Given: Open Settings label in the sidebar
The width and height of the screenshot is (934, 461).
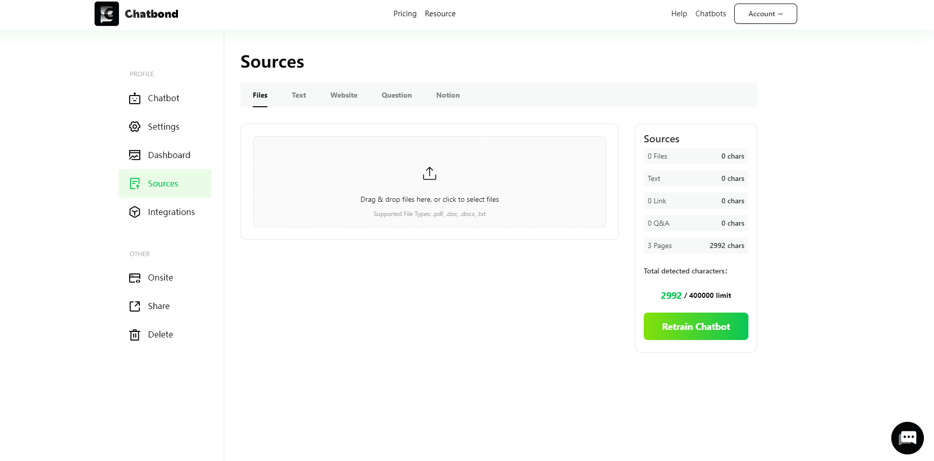Looking at the screenshot, I should coord(164,127).
